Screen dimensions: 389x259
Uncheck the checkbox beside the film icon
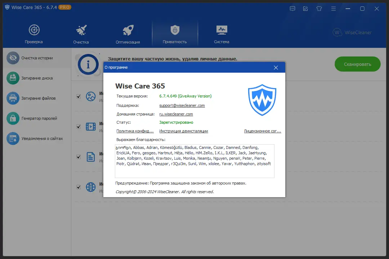79,127
